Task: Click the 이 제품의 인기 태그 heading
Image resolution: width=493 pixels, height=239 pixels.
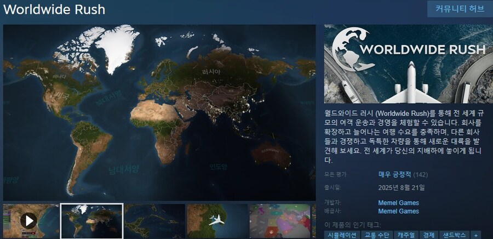Action: click(352, 225)
